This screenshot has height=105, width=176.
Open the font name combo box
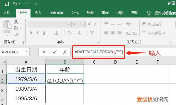coord(50,24)
